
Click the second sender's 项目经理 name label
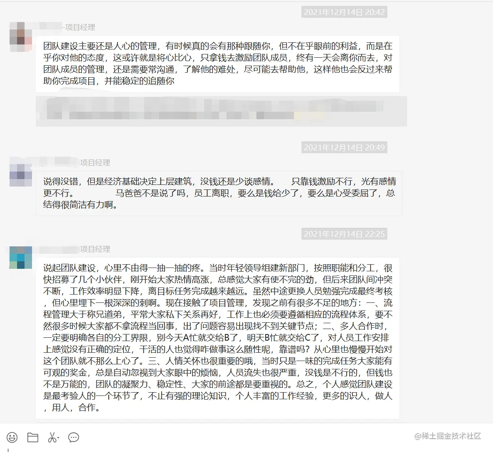(x=95, y=163)
